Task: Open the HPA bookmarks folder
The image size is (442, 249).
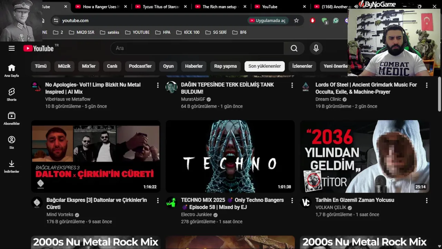Action: [x=163, y=32]
